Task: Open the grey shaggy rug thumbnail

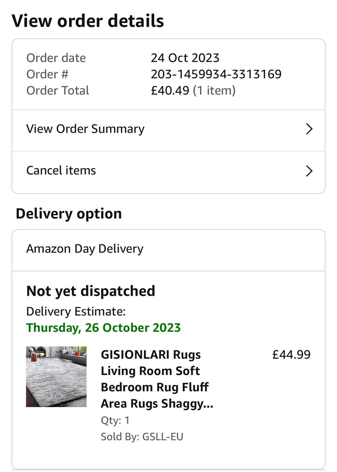Action: (x=56, y=376)
